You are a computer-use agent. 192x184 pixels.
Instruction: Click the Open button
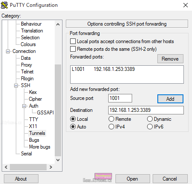[133, 179]
